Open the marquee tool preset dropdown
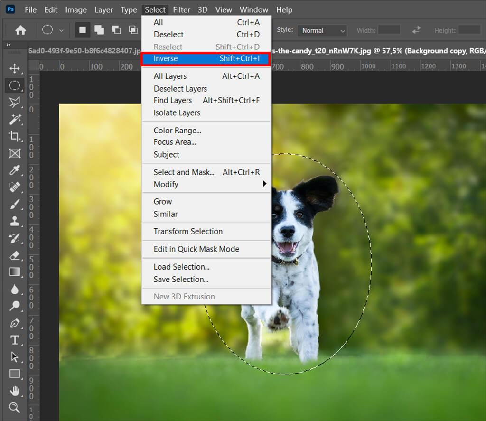This screenshot has height=421, width=486. click(61, 30)
